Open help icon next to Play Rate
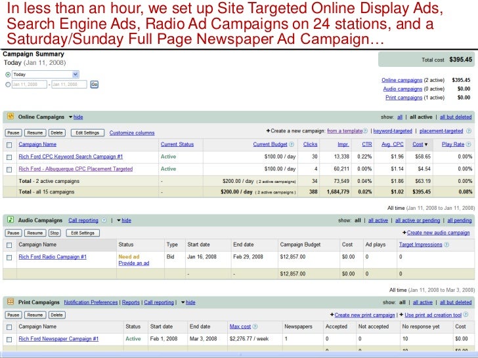 pyautogui.click(x=468, y=144)
